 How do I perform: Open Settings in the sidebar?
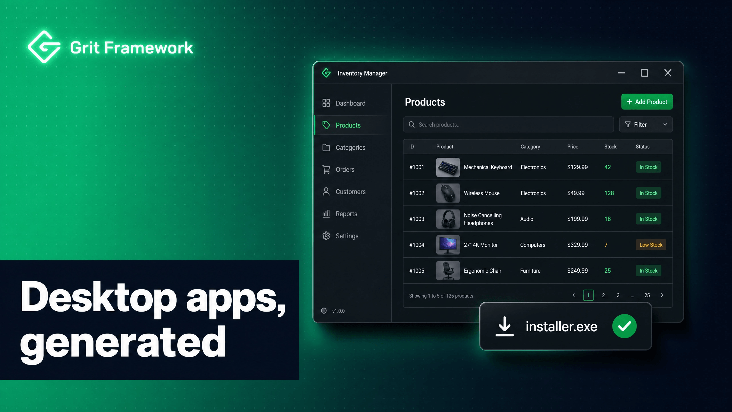[x=352, y=236]
